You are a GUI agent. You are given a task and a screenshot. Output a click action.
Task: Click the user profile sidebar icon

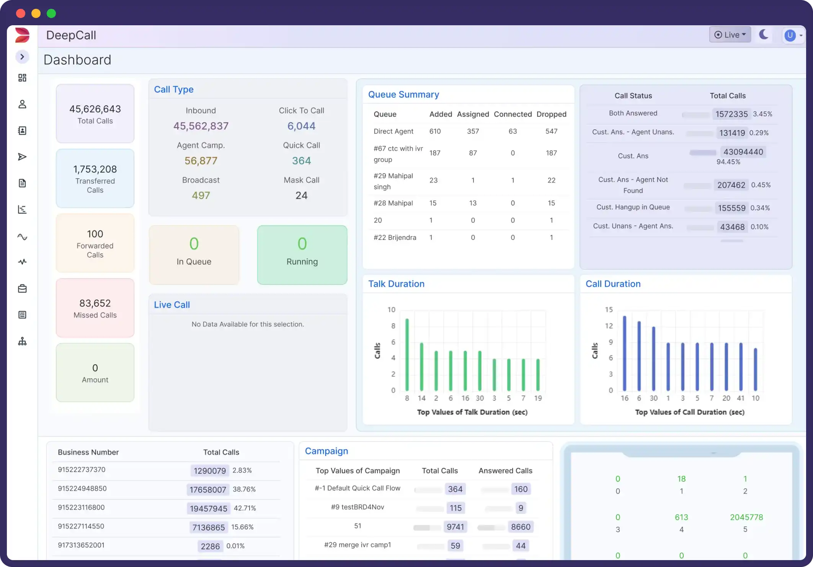coord(22,104)
